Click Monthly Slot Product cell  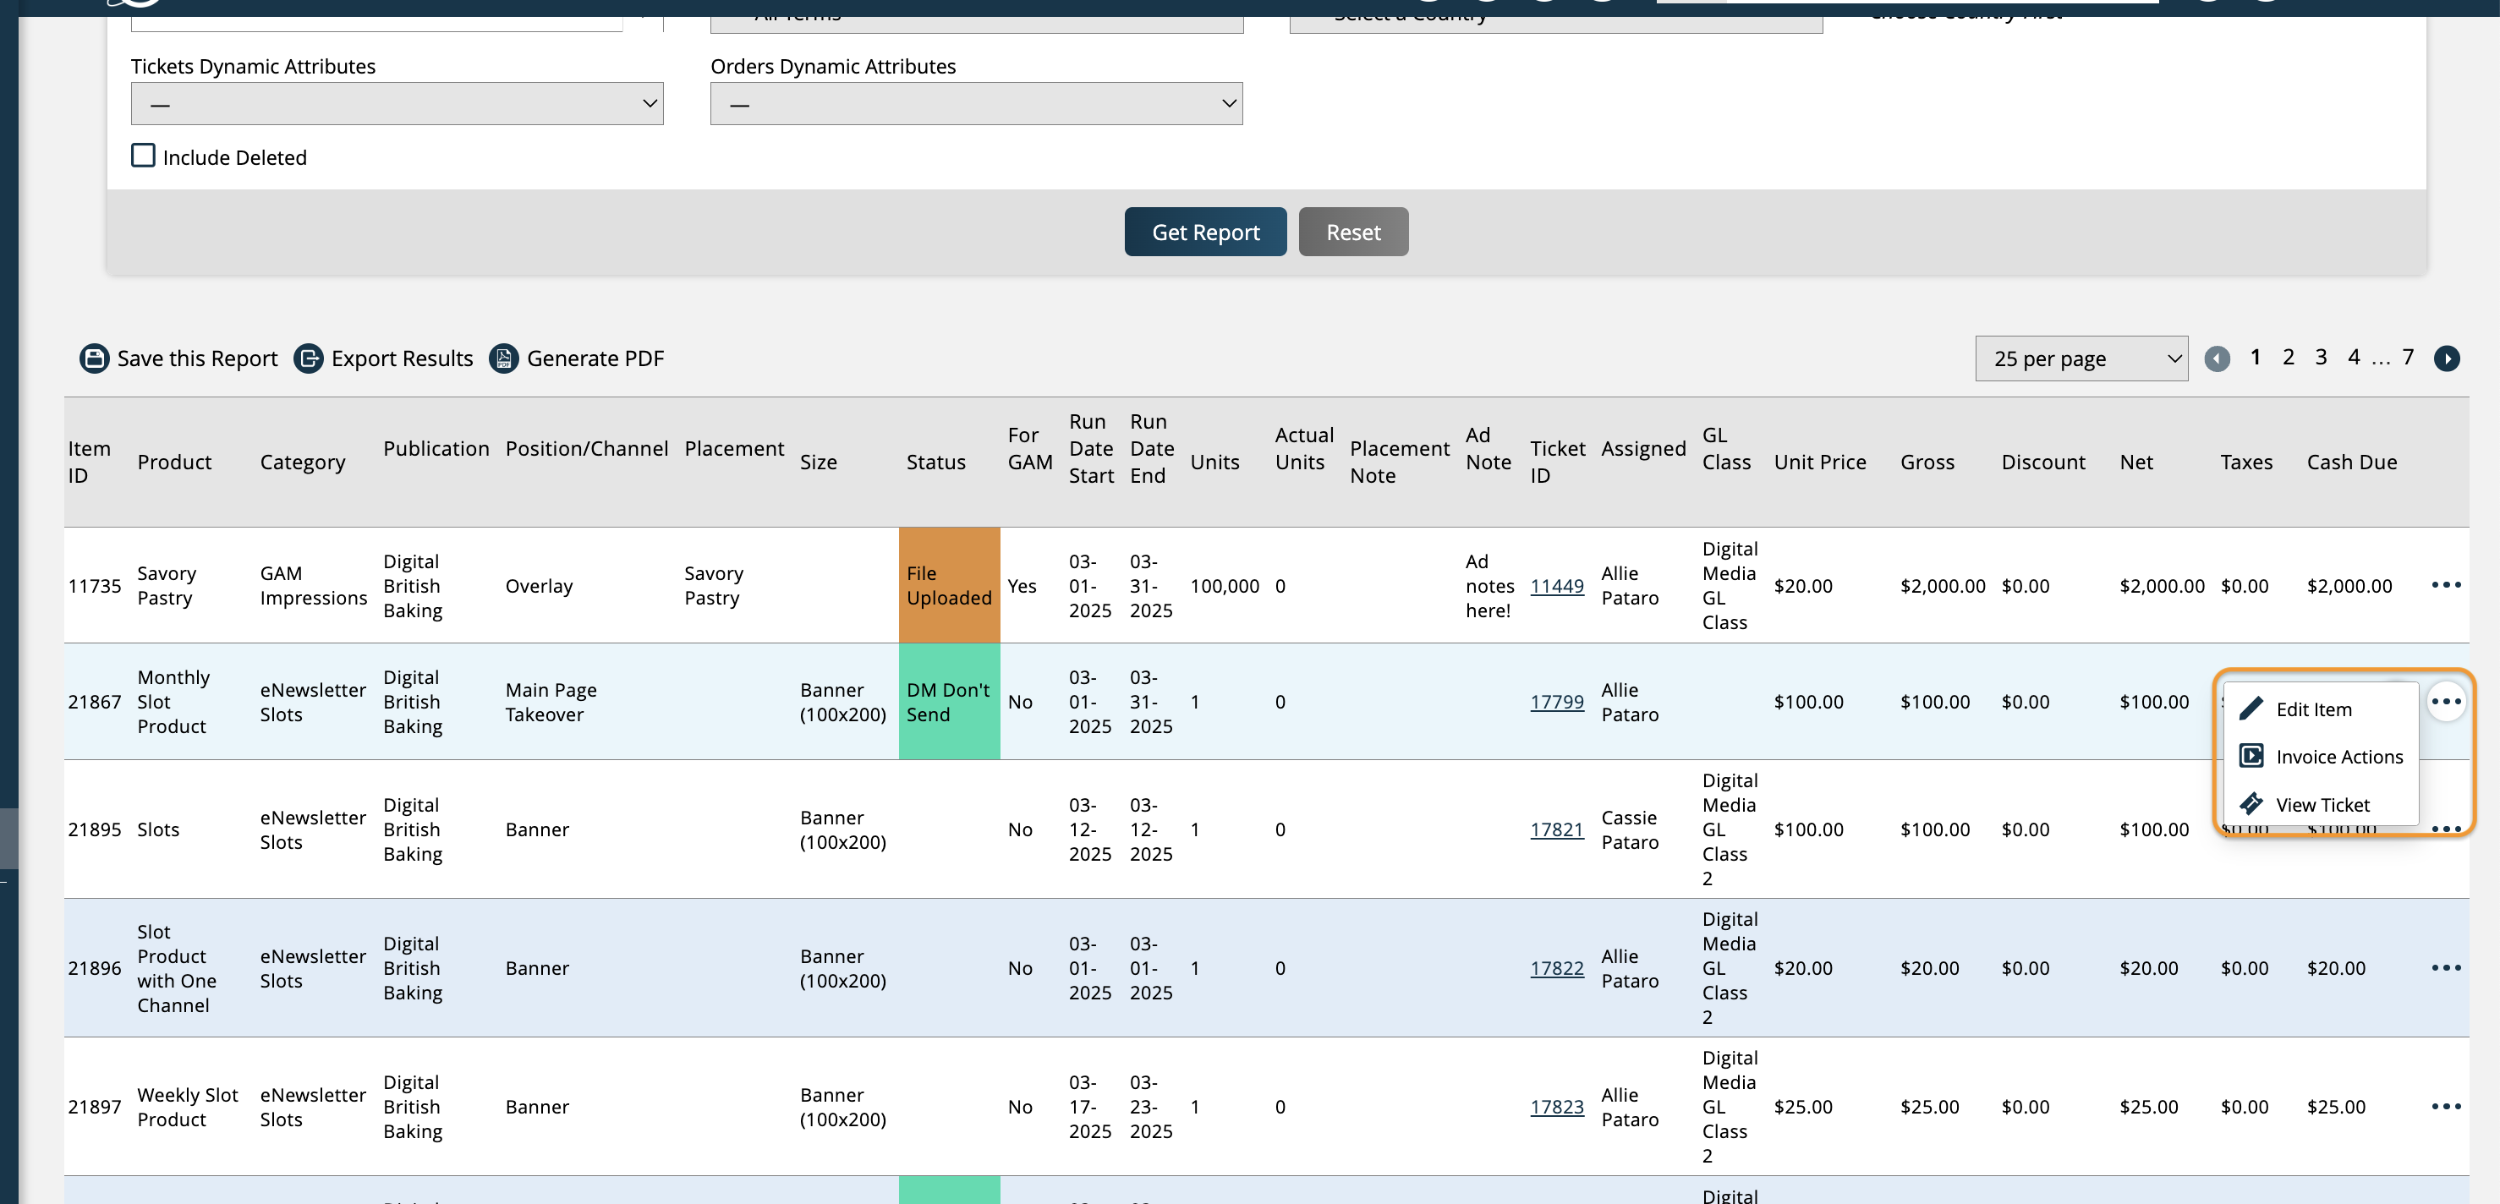tap(173, 702)
